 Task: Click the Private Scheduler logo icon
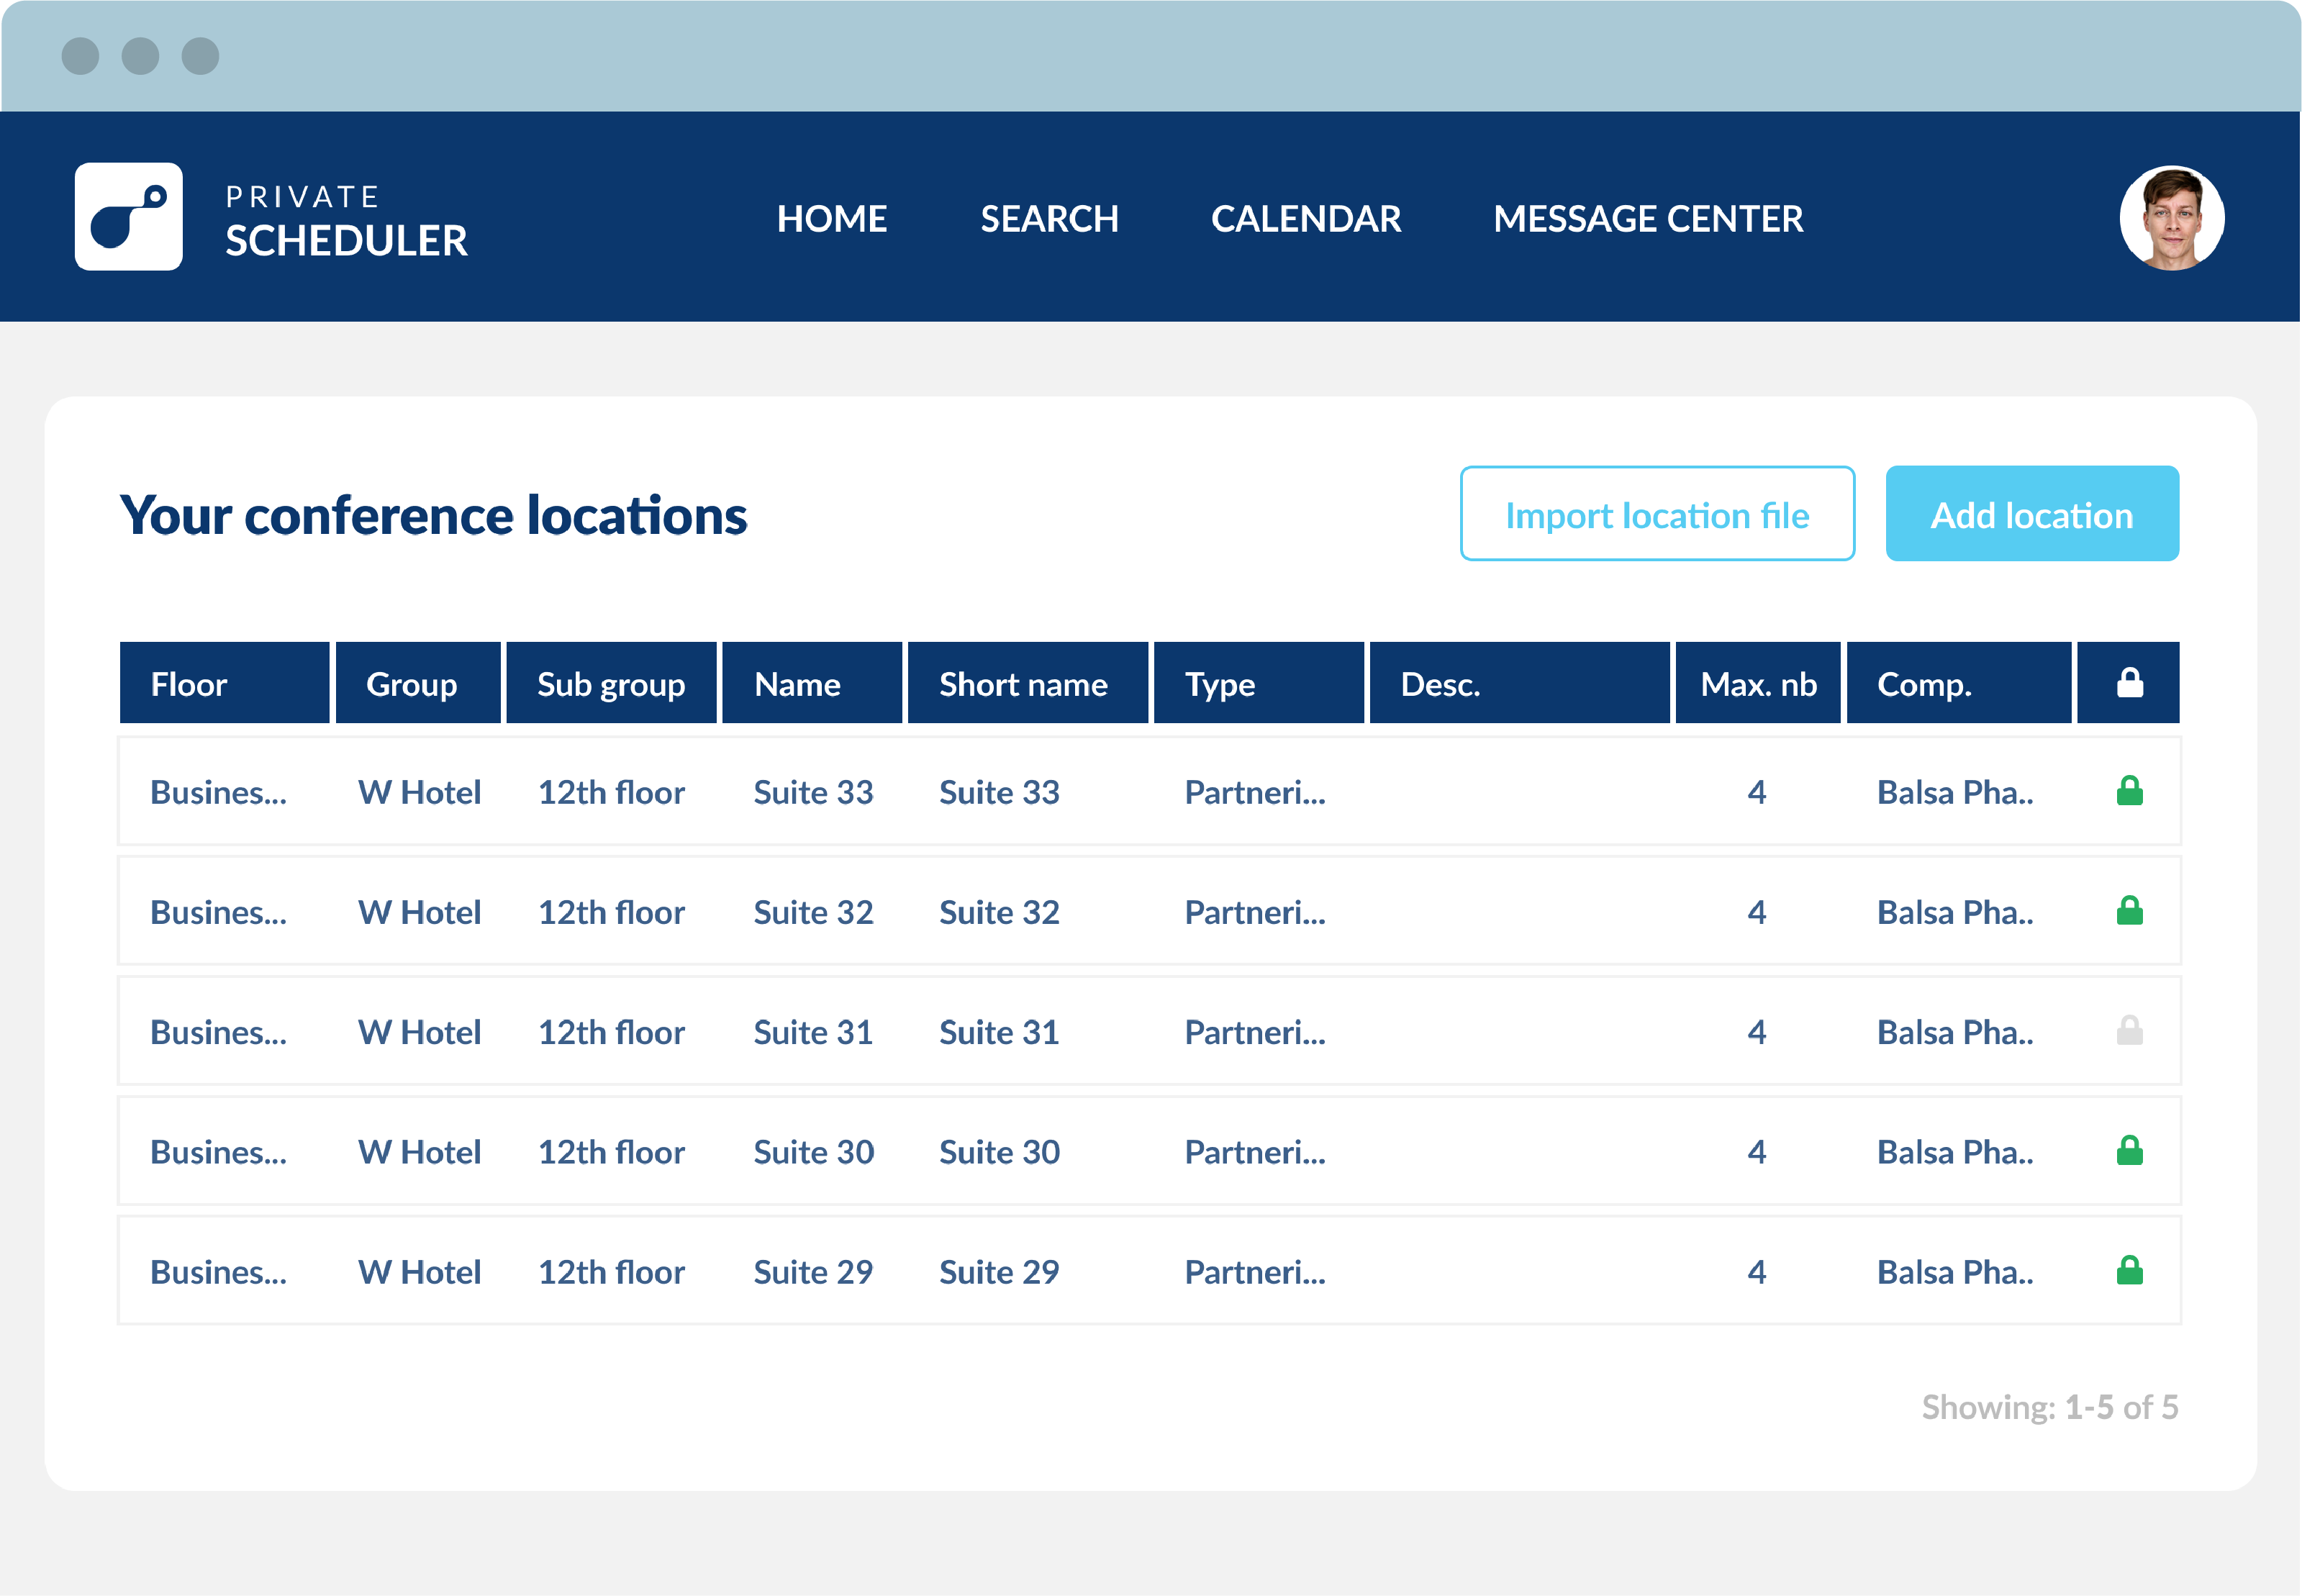pyautogui.click(x=129, y=217)
